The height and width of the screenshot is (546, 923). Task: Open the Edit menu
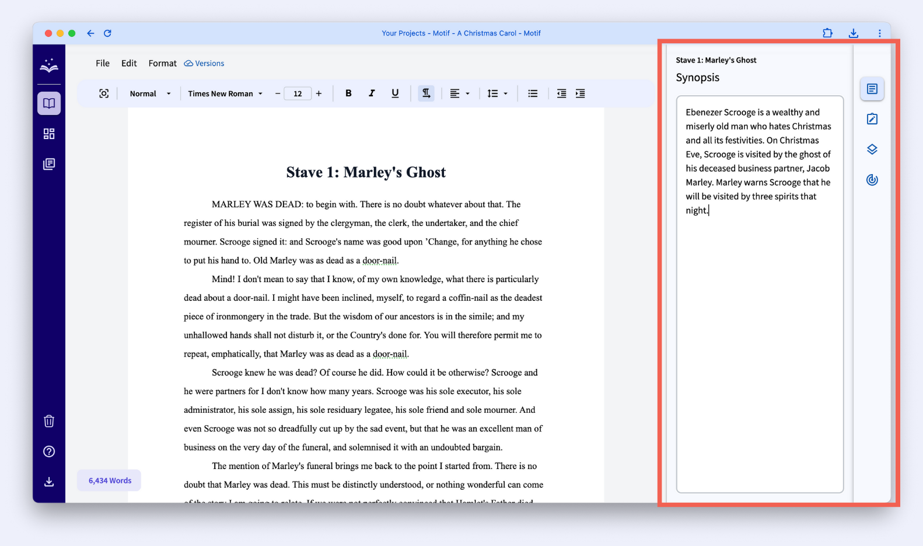point(129,63)
